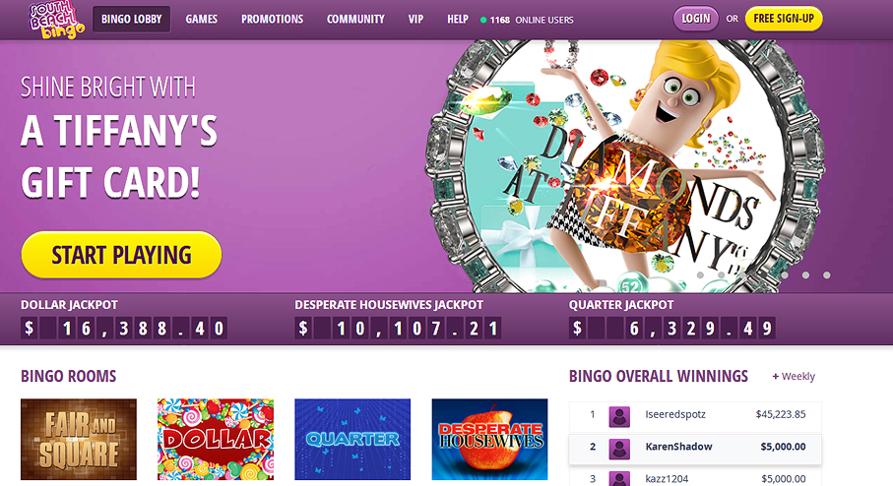Click the Free Sign-Up button
The image size is (893, 486).
pyautogui.click(x=784, y=19)
